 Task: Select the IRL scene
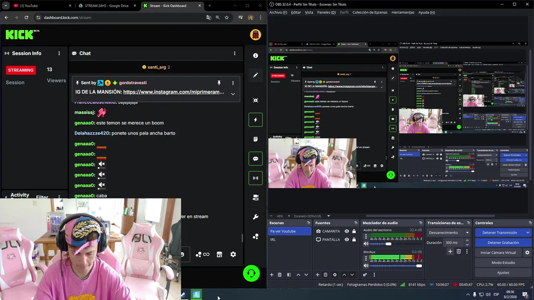[x=289, y=240]
